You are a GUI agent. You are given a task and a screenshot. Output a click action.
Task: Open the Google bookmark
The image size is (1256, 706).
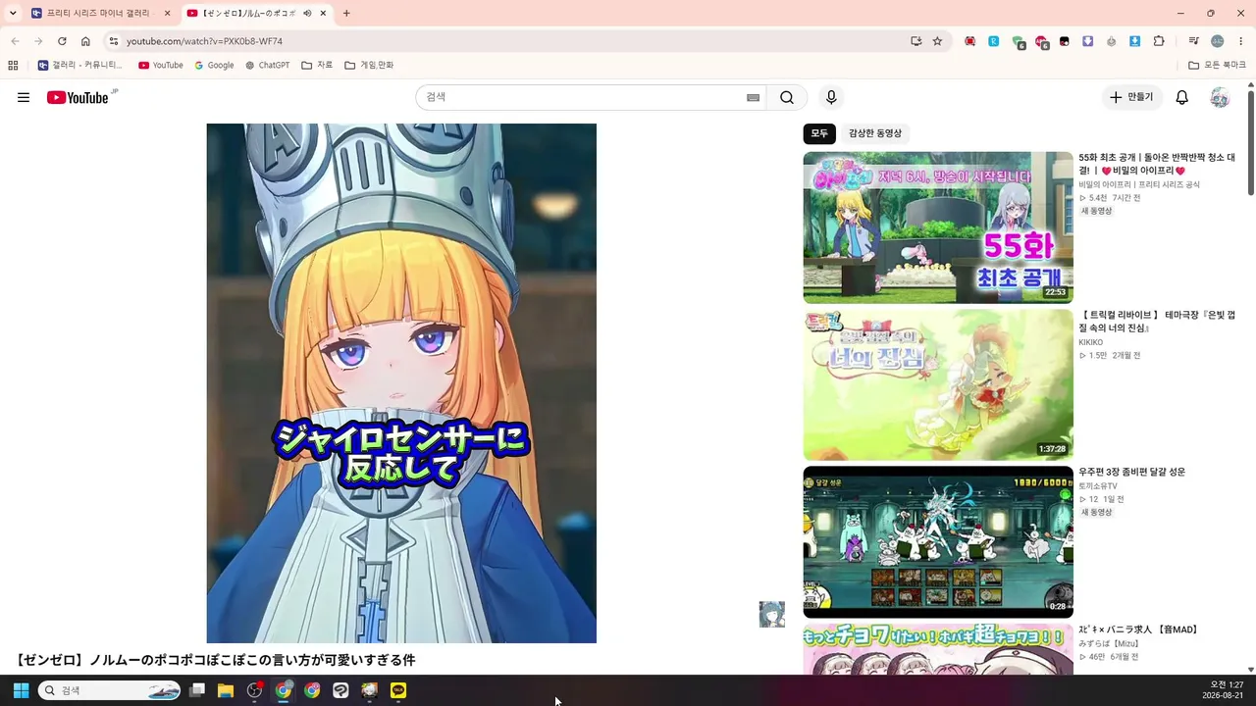point(214,66)
